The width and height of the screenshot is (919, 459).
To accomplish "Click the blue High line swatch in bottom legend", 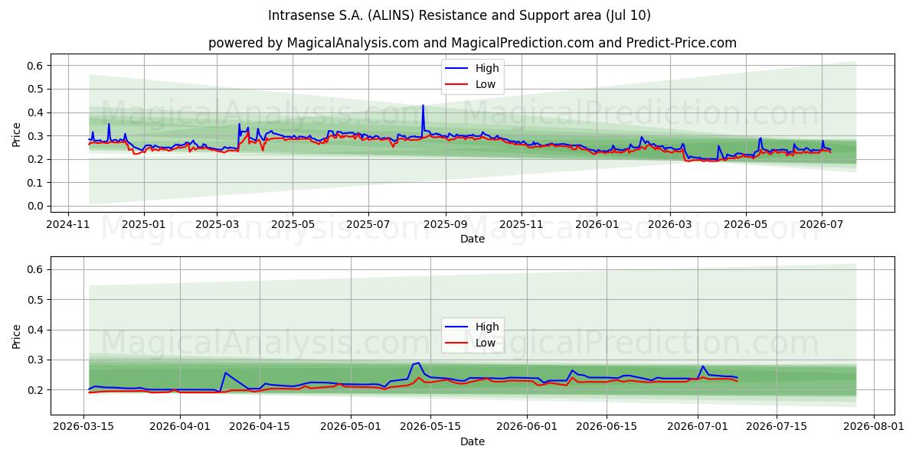I will (457, 327).
